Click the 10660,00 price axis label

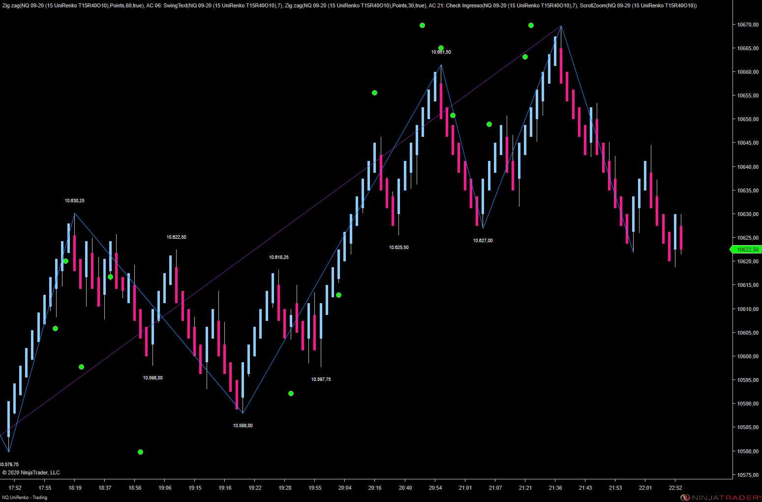(x=747, y=72)
